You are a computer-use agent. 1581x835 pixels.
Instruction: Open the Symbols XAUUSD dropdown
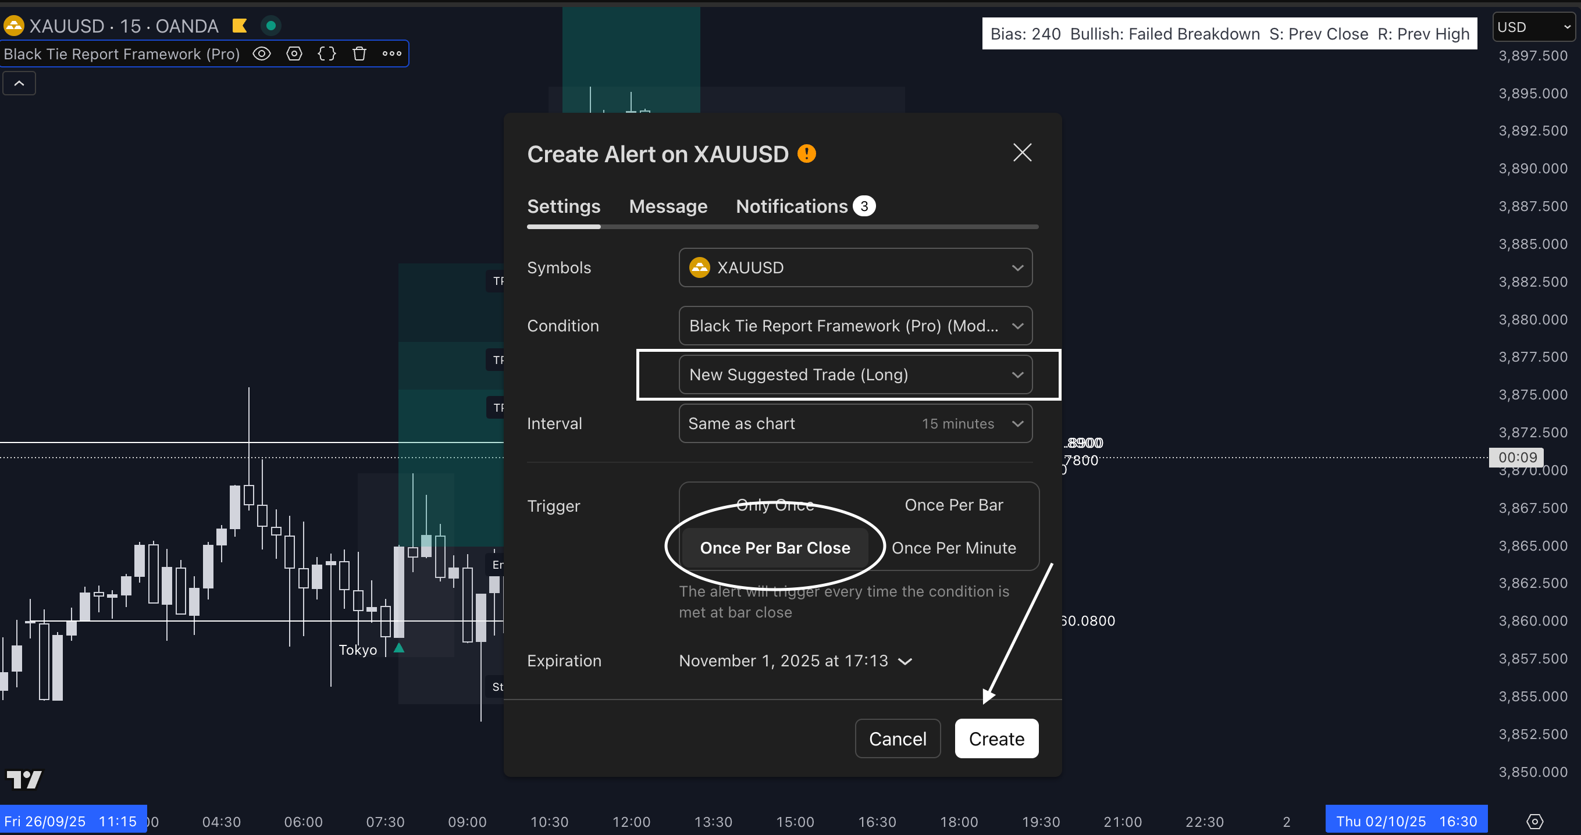coord(855,267)
